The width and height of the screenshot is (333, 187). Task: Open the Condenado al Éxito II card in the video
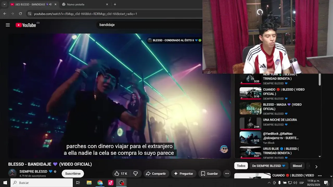coord(174,40)
